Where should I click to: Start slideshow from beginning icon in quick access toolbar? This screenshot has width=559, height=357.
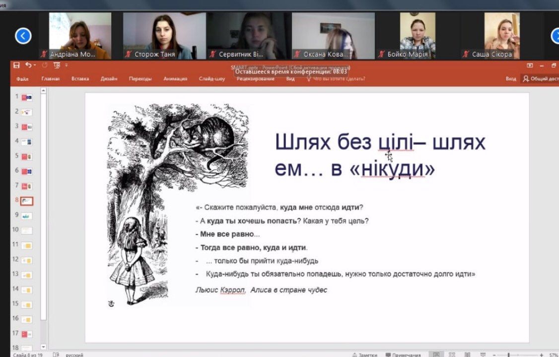[x=57, y=65]
